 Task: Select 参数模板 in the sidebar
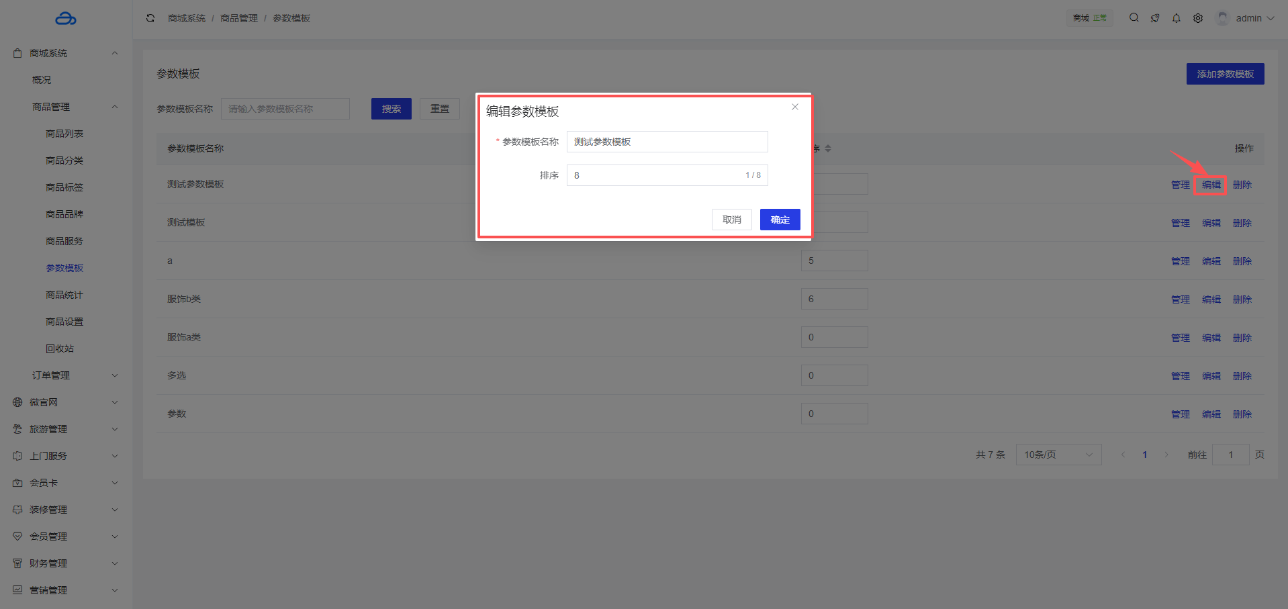tap(64, 268)
